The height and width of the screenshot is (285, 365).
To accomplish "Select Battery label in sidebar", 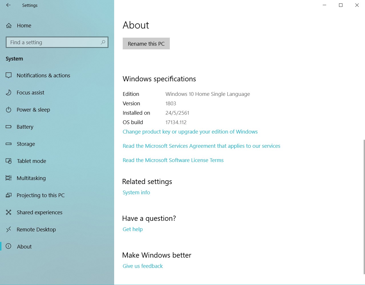I will tap(25, 127).
